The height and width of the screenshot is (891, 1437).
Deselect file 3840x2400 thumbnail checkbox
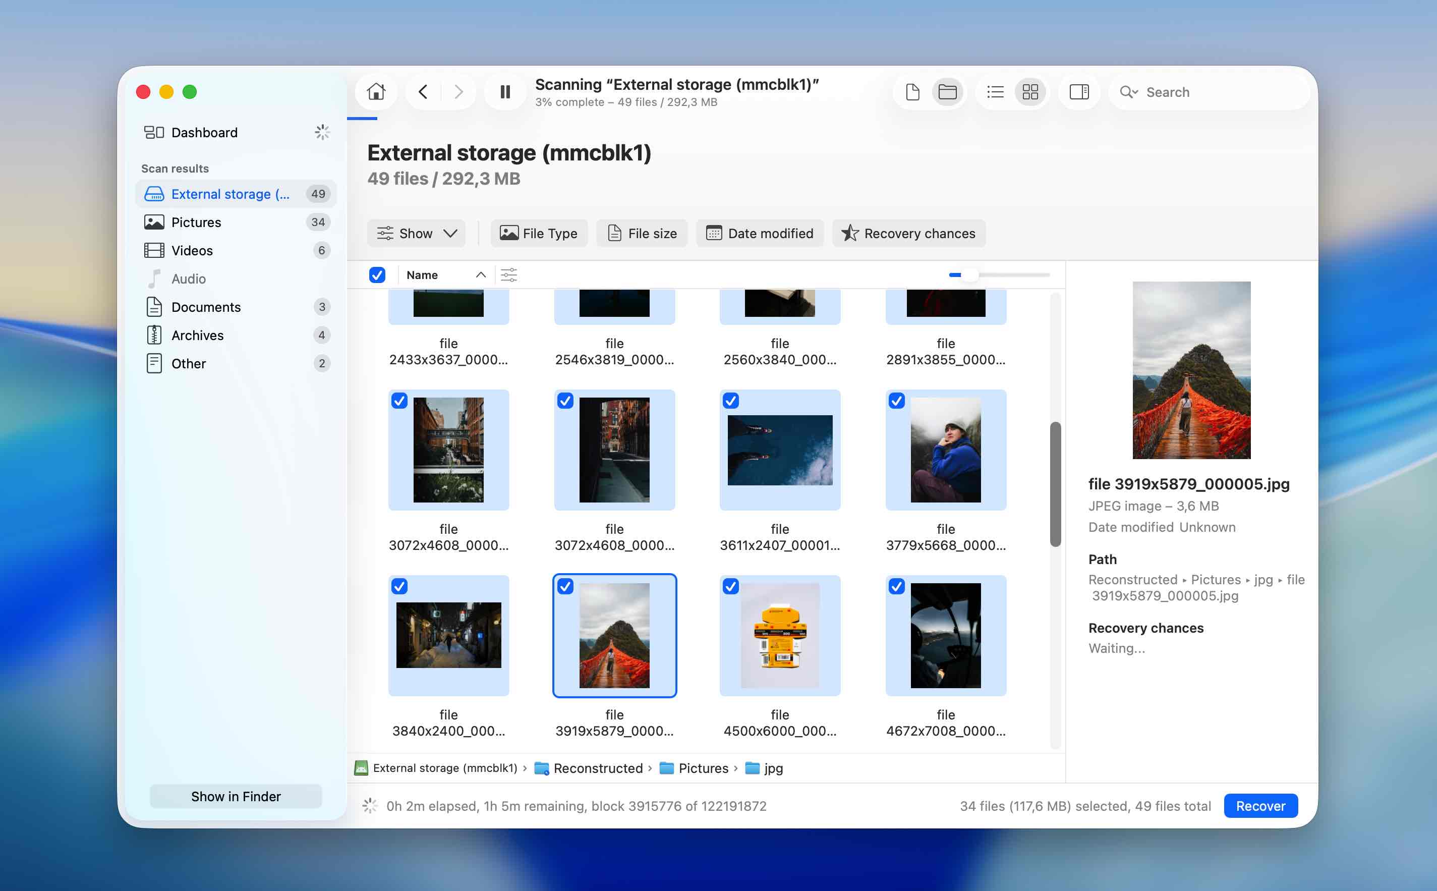point(400,586)
